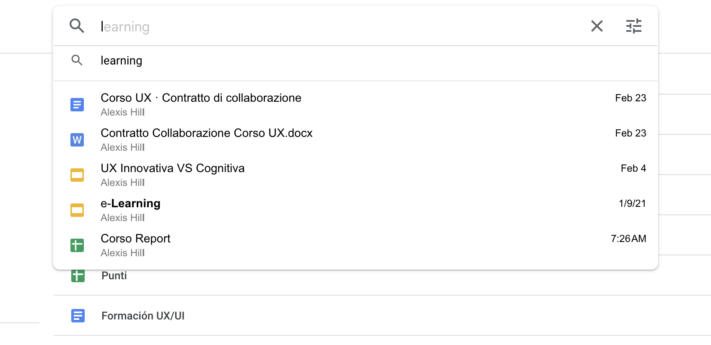
Task: Open the e-Learning presentation result
Action: tap(130, 203)
